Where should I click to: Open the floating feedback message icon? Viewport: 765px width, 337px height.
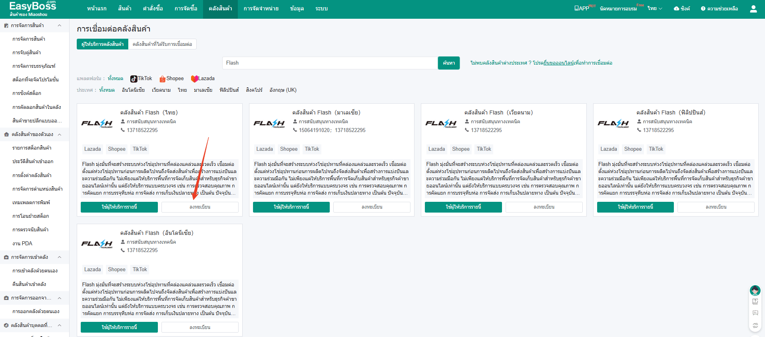[x=755, y=313]
